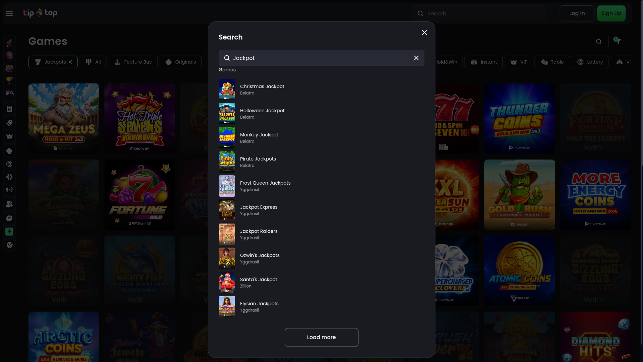Click the tip top logo
The width and height of the screenshot is (643, 362).
pos(40,13)
